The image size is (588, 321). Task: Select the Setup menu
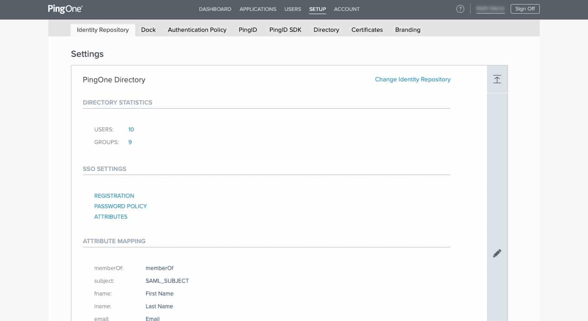point(317,9)
